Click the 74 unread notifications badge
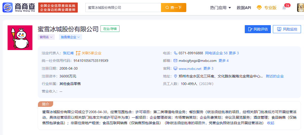The height and width of the screenshot is (135, 304). [287, 5]
